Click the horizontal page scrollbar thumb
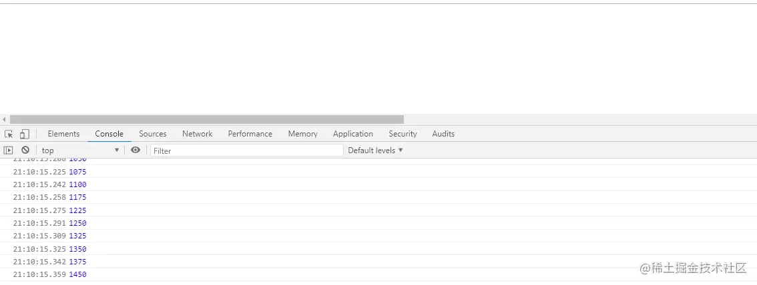The width and height of the screenshot is (757, 285). point(207,119)
